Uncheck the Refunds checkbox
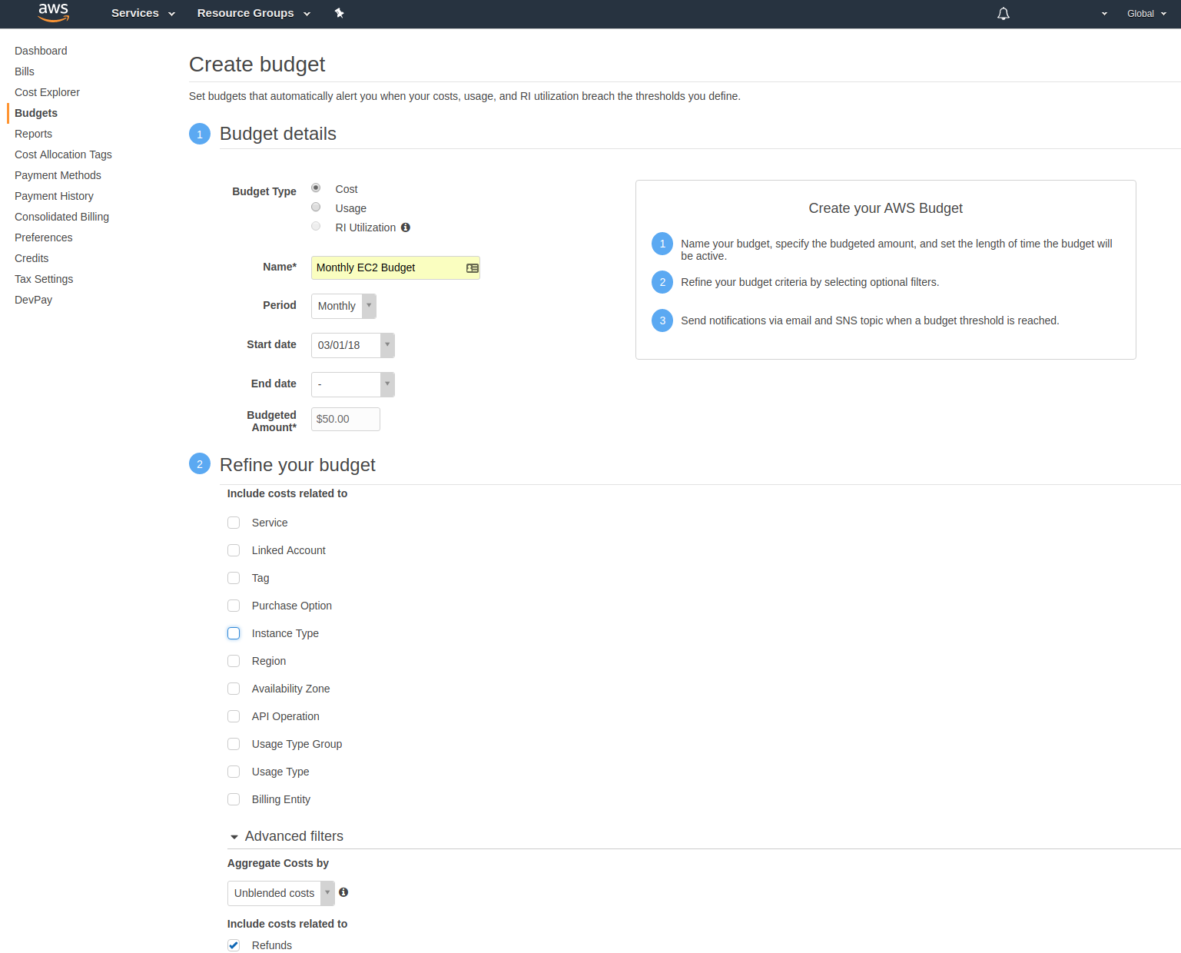The height and width of the screenshot is (953, 1181). pos(234,945)
